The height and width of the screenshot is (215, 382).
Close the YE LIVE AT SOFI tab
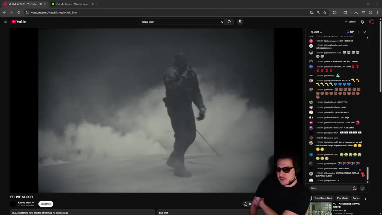[x=45, y=4]
